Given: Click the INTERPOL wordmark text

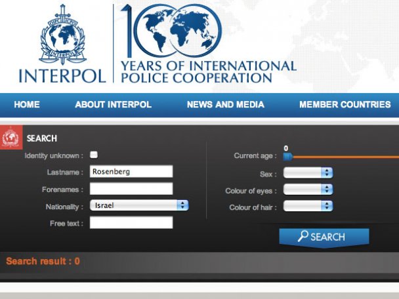Looking at the screenshot, I should [x=62, y=75].
